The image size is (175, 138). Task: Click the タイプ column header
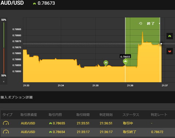click(7, 114)
